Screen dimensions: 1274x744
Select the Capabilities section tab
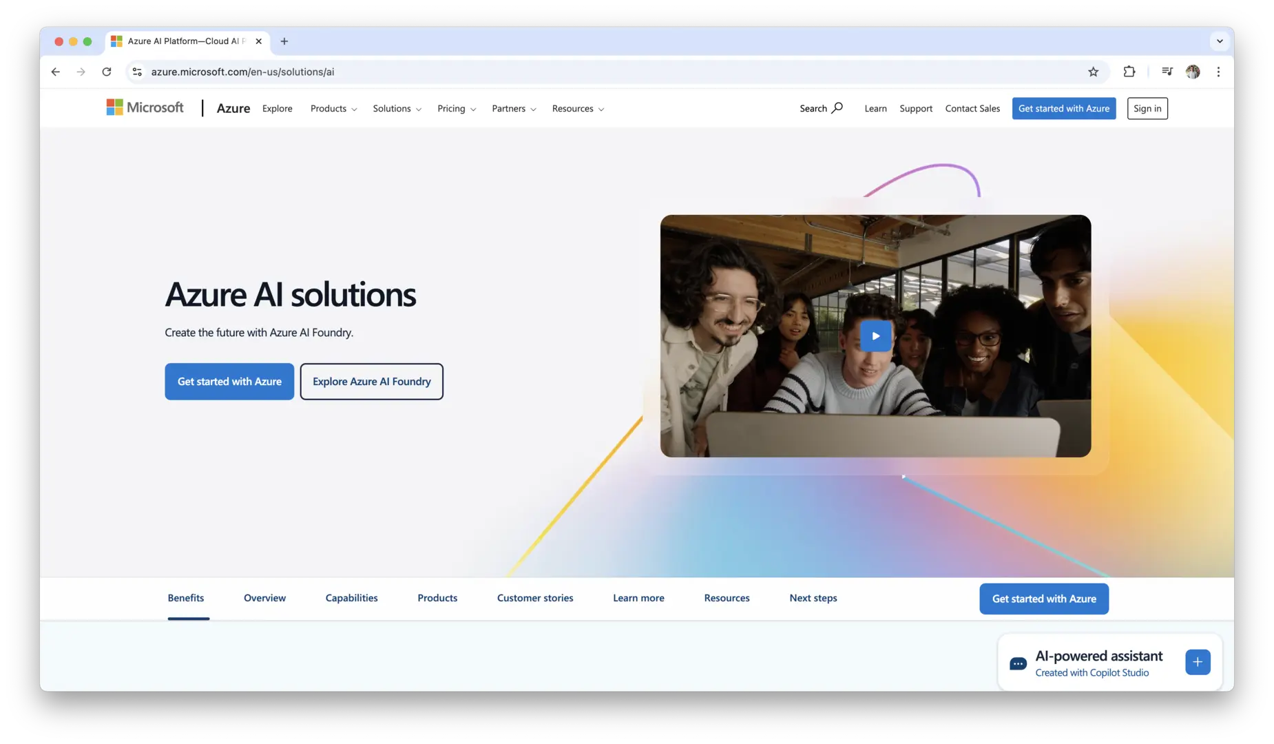pyautogui.click(x=351, y=598)
